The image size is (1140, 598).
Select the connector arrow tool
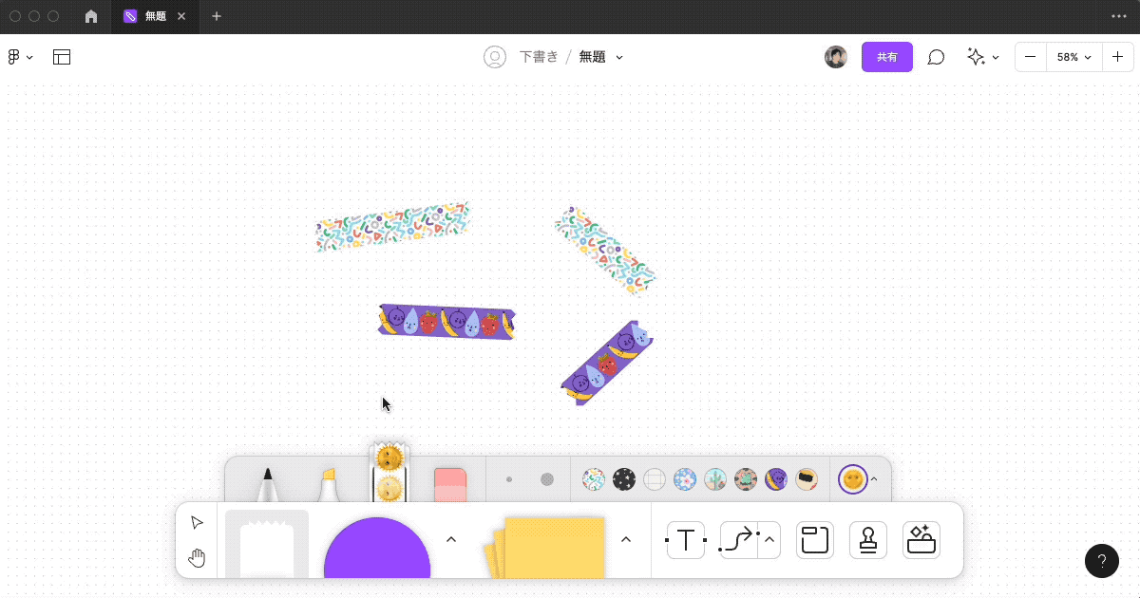(x=739, y=539)
